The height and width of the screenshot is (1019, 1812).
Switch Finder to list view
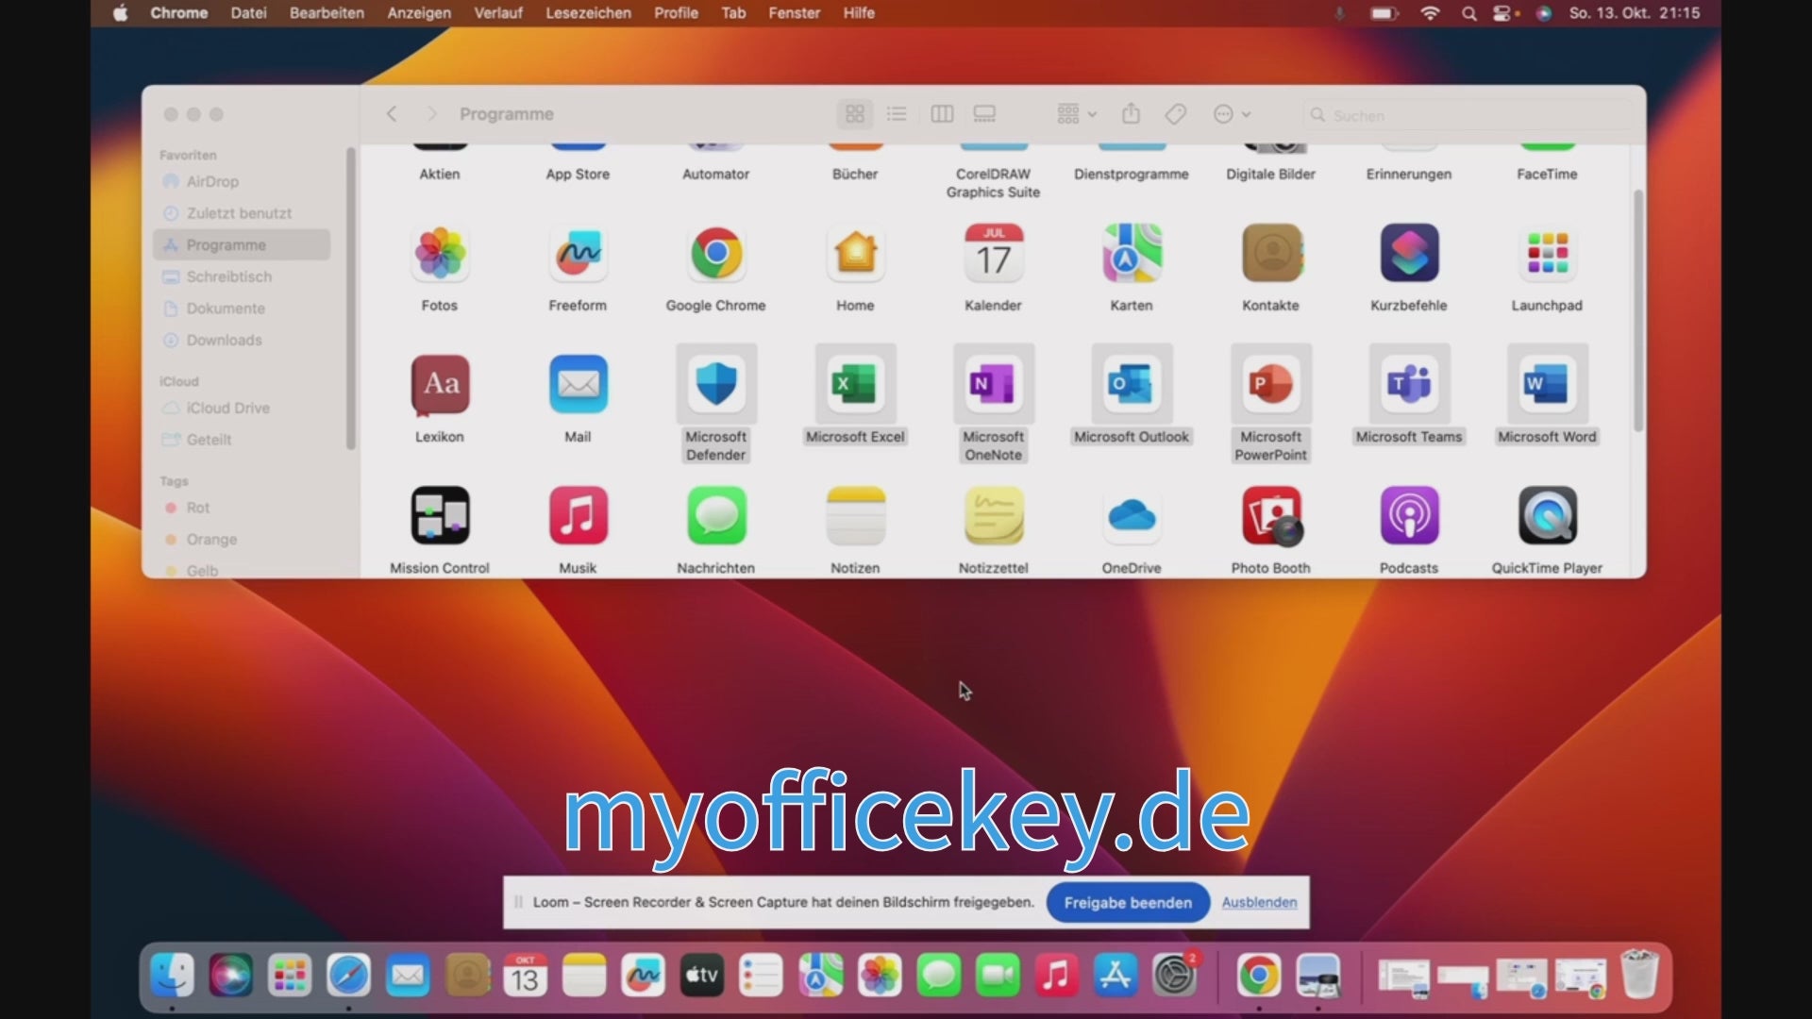click(897, 114)
